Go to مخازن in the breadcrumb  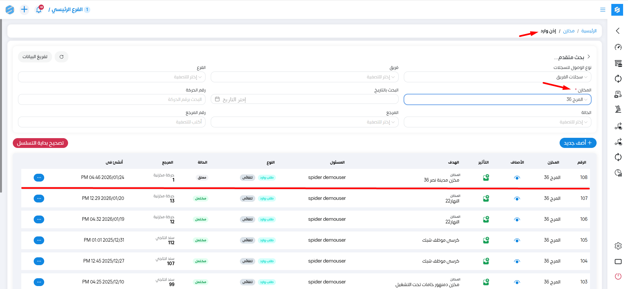point(568,31)
